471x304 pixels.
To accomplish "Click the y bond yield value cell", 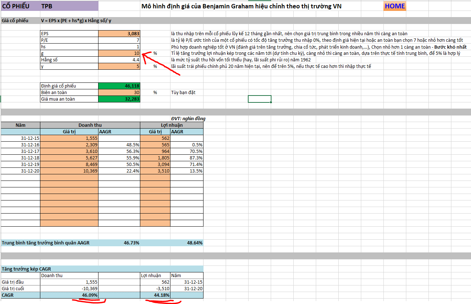I will pyautogui.click(x=119, y=66).
